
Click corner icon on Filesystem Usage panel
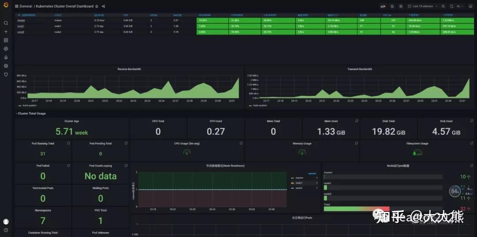pos(472,143)
